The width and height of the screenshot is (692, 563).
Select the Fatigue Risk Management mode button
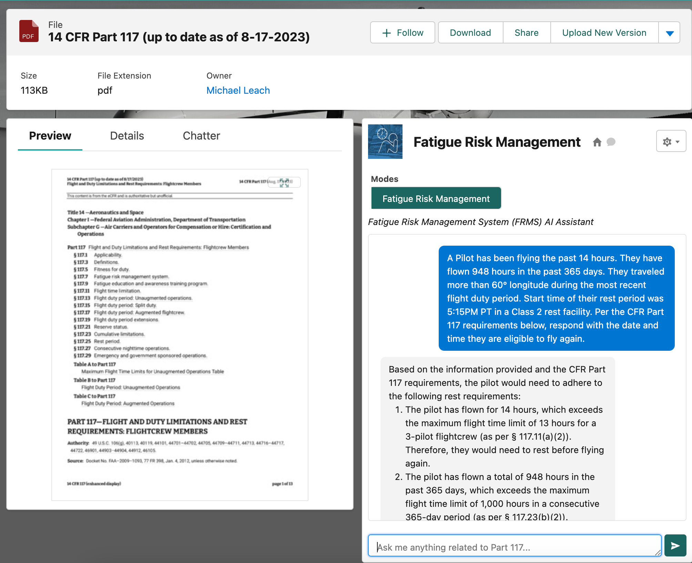point(436,198)
